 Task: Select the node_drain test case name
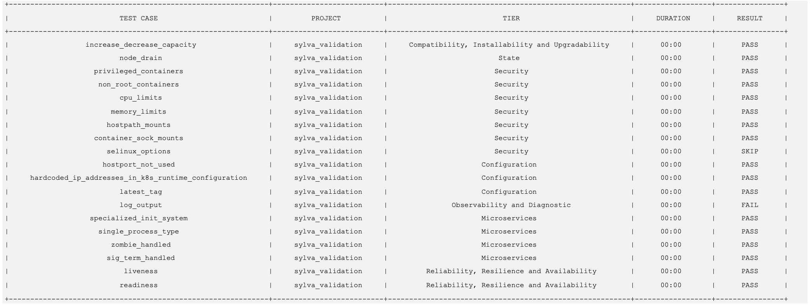pyautogui.click(x=141, y=58)
